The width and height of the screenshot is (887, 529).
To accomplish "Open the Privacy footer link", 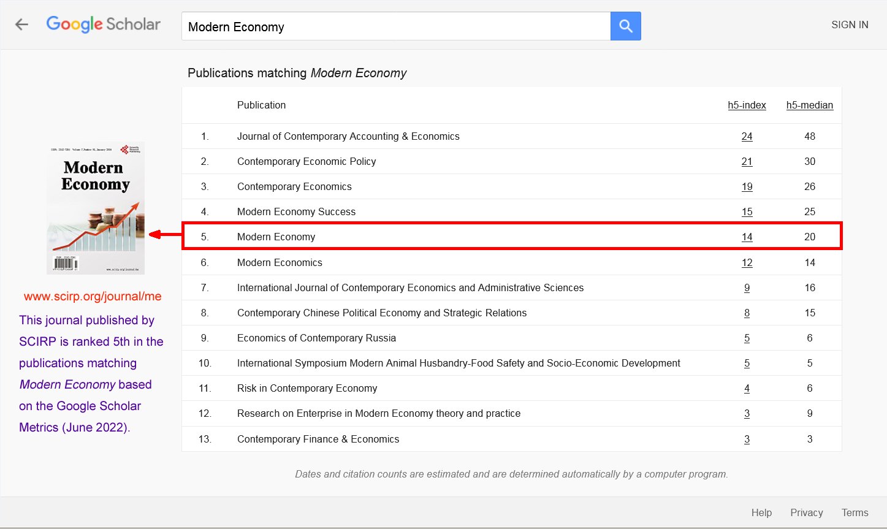I will [x=806, y=512].
